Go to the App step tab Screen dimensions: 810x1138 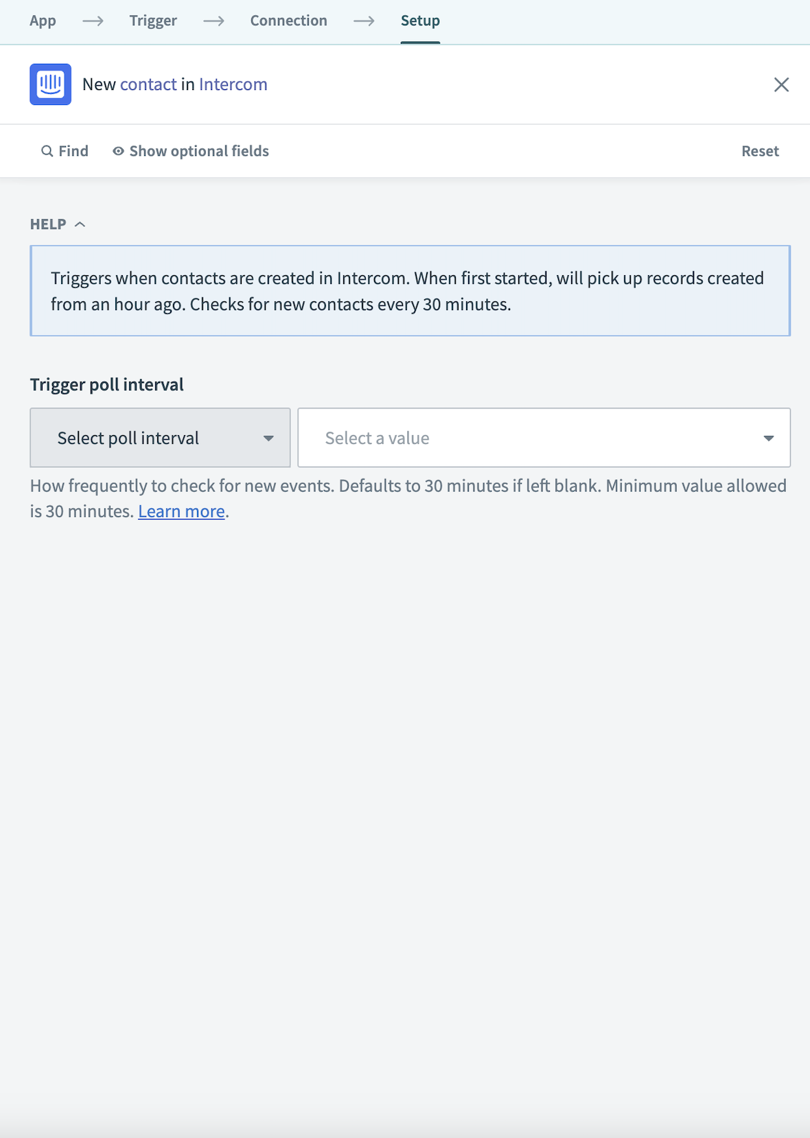(43, 21)
